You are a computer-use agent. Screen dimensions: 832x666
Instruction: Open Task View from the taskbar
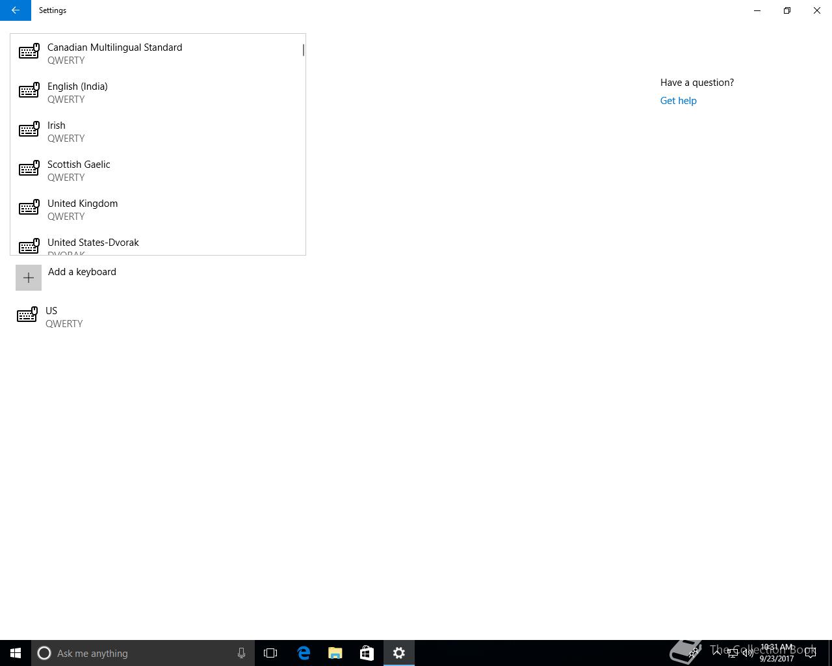pyautogui.click(x=270, y=653)
